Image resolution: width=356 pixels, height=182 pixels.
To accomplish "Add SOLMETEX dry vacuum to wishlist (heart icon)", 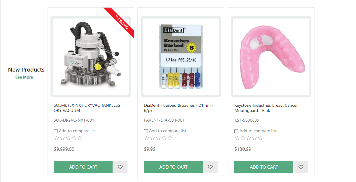I will 120,167.
